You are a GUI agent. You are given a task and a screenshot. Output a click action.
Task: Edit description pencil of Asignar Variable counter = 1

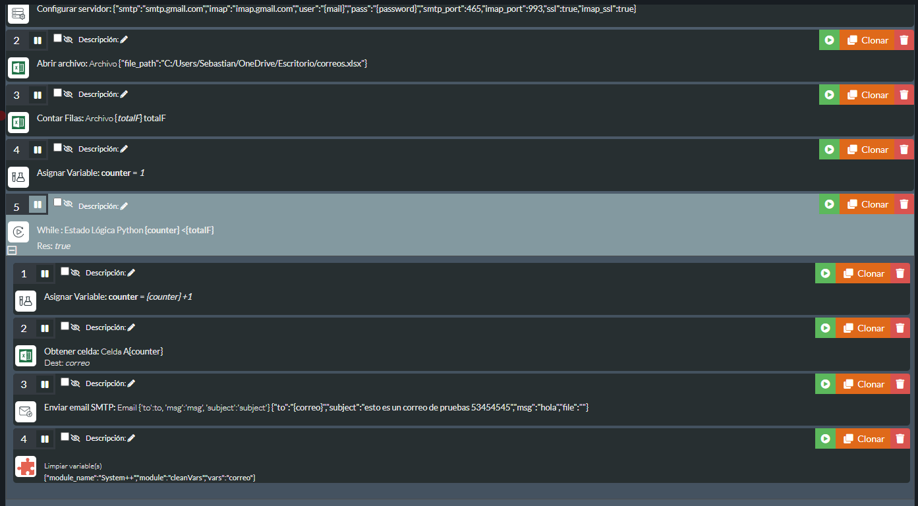(x=124, y=149)
